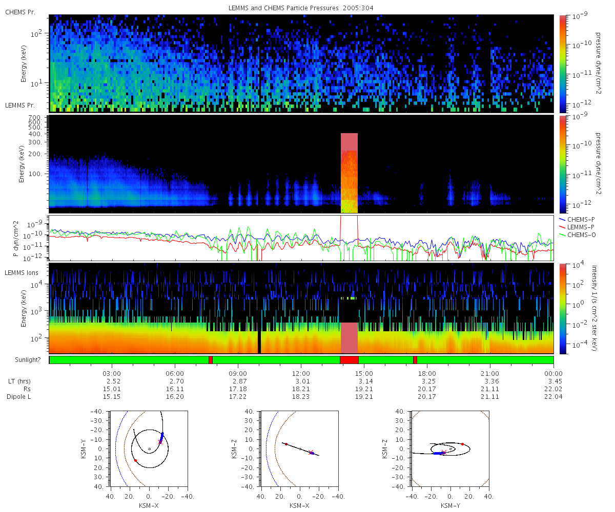Click the Rs value 16.11

[175, 389]
